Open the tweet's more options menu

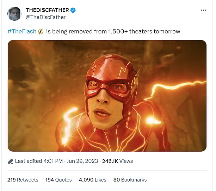(203, 10)
